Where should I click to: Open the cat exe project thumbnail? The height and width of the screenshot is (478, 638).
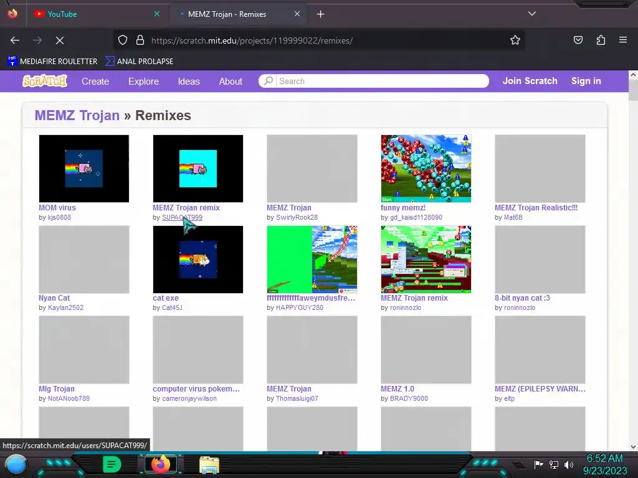[x=198, y=260]
